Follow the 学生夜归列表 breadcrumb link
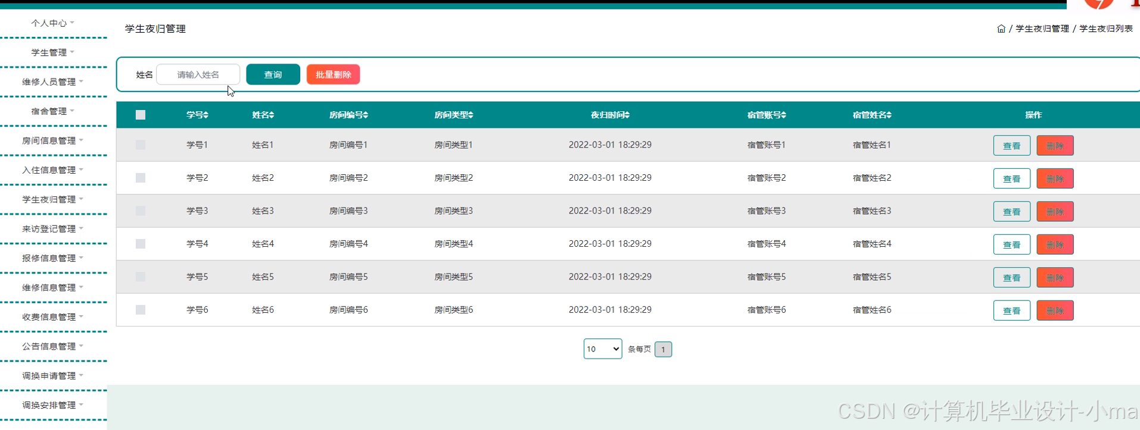Viewport: 1140px width, 430px height. [x=1106, y=29]
